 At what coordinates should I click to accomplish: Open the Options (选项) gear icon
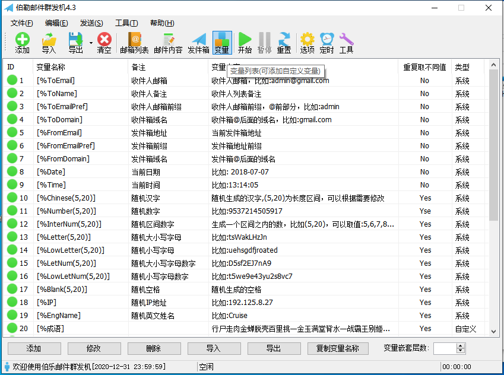308,43
